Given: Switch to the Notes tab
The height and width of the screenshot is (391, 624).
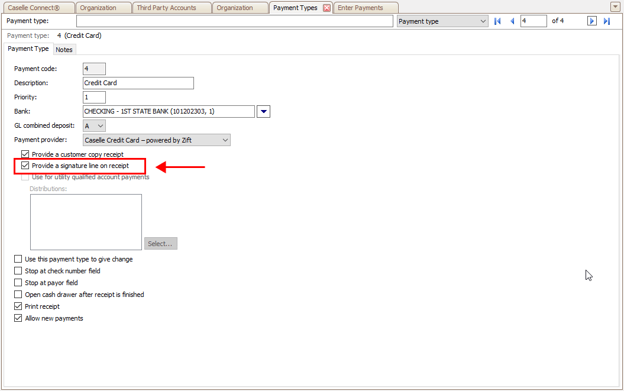Looking at the screenshot, I should tap(64, 50).
